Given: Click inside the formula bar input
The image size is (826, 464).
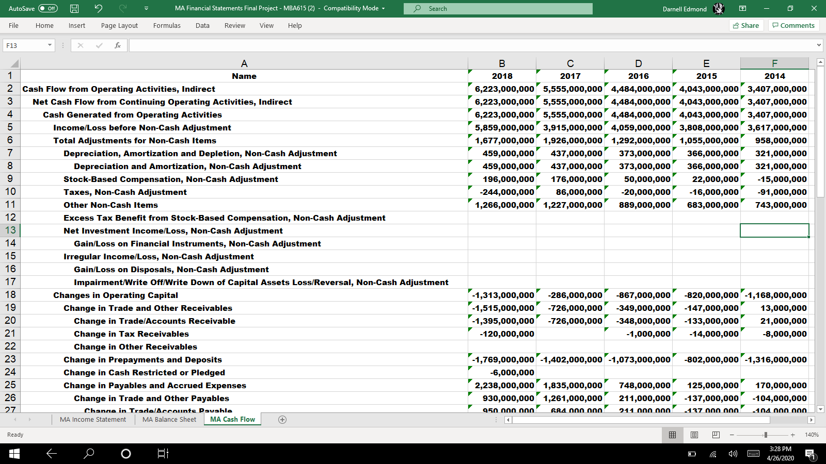Looking at the screenshot, I should 472,45.
